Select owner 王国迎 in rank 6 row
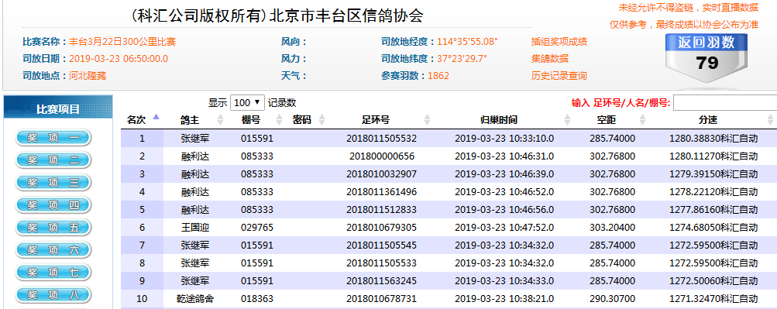The width and height of the screenshot is (777, 309). 195,228
